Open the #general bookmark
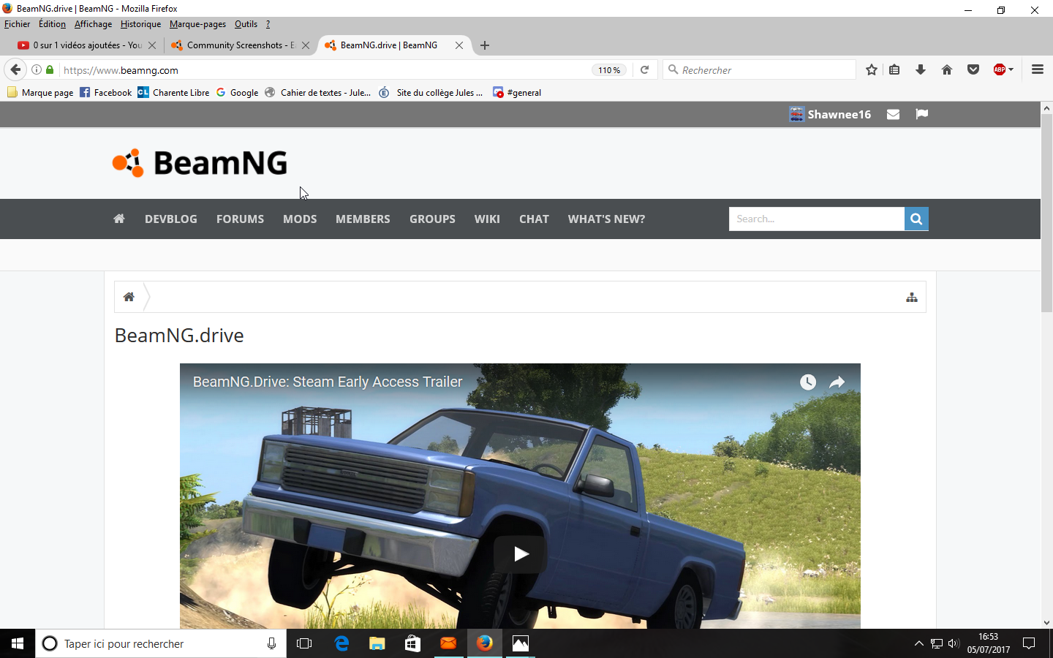This screenshot has width=1053, height=658. [517, 92]
